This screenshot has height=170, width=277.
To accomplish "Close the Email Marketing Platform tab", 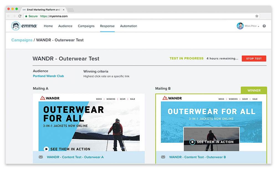I will pyautogui.click(x=63, y=10).
